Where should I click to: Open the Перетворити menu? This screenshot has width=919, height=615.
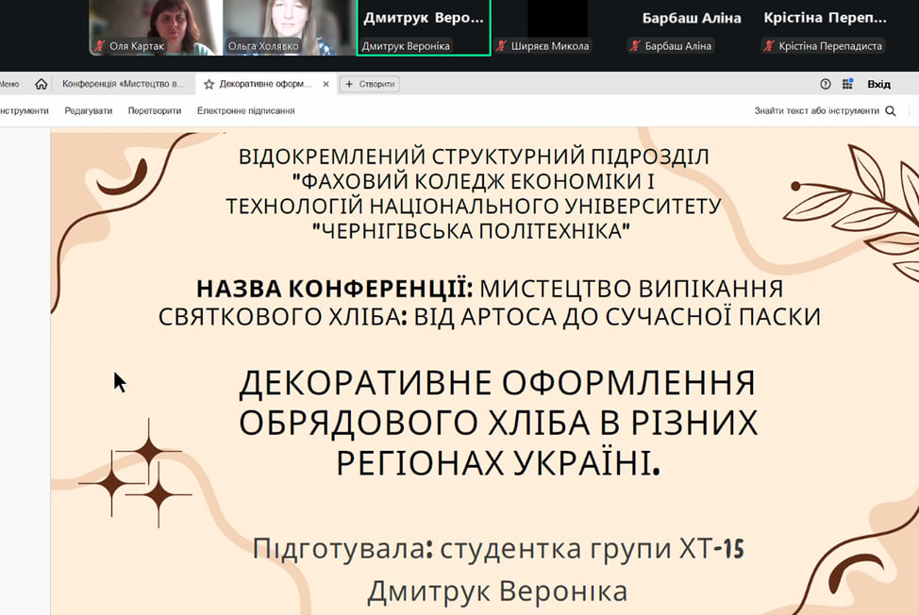click(x=155, y=110)
